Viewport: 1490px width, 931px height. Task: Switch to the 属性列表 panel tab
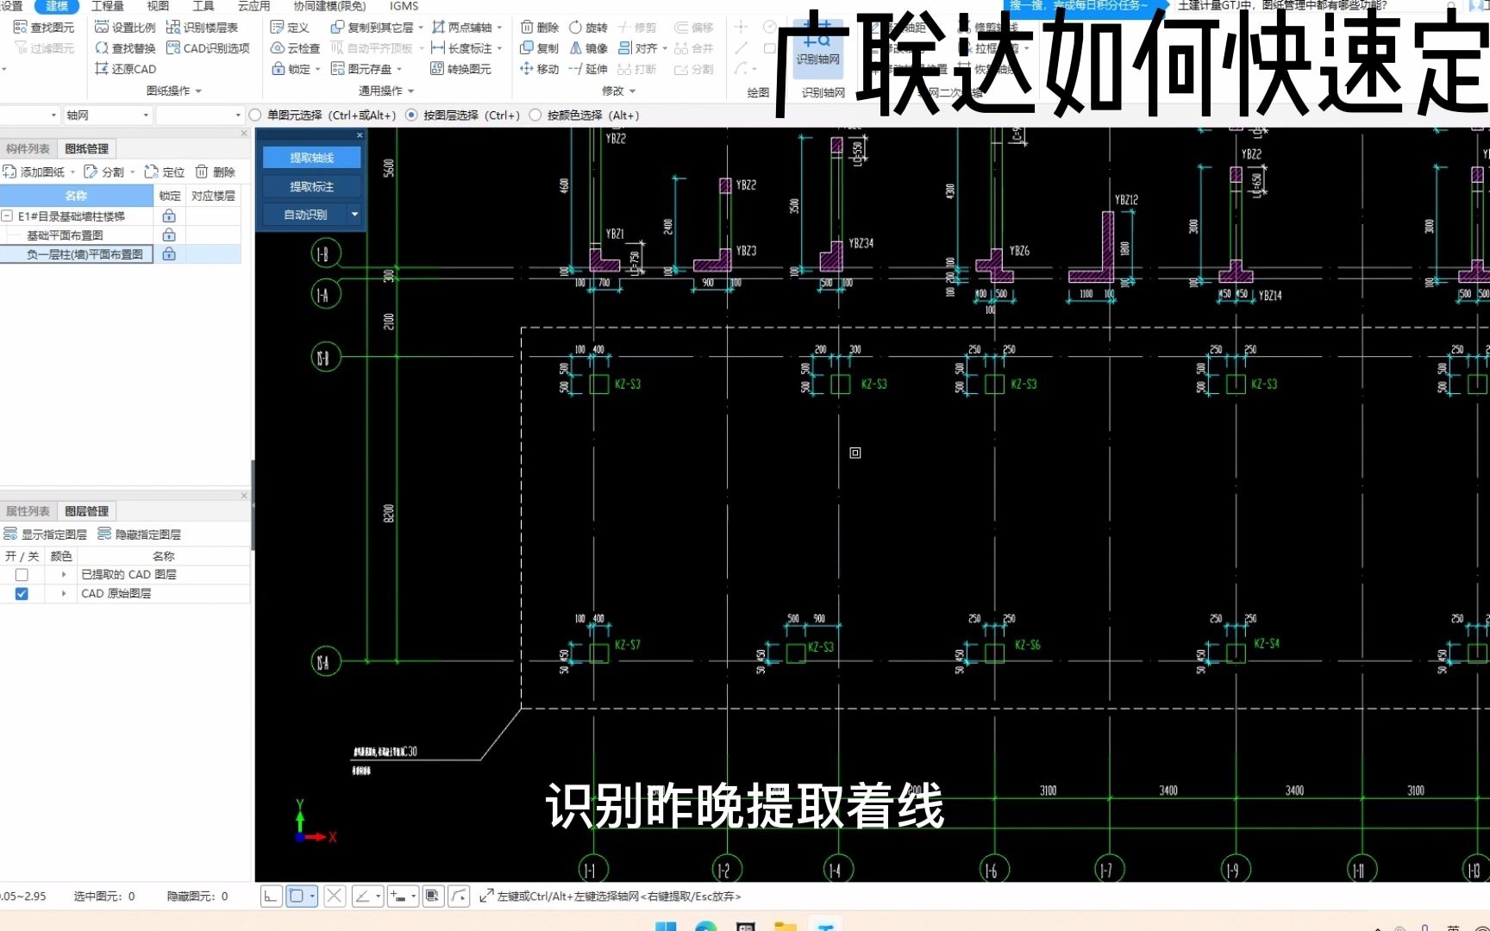click(28, 511)
